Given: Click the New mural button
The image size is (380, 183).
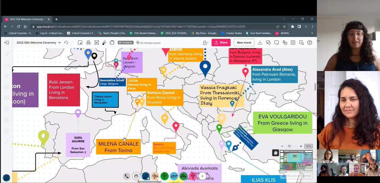Looking at the screenshot, I should pyautogui.click(x=244, y=43).
